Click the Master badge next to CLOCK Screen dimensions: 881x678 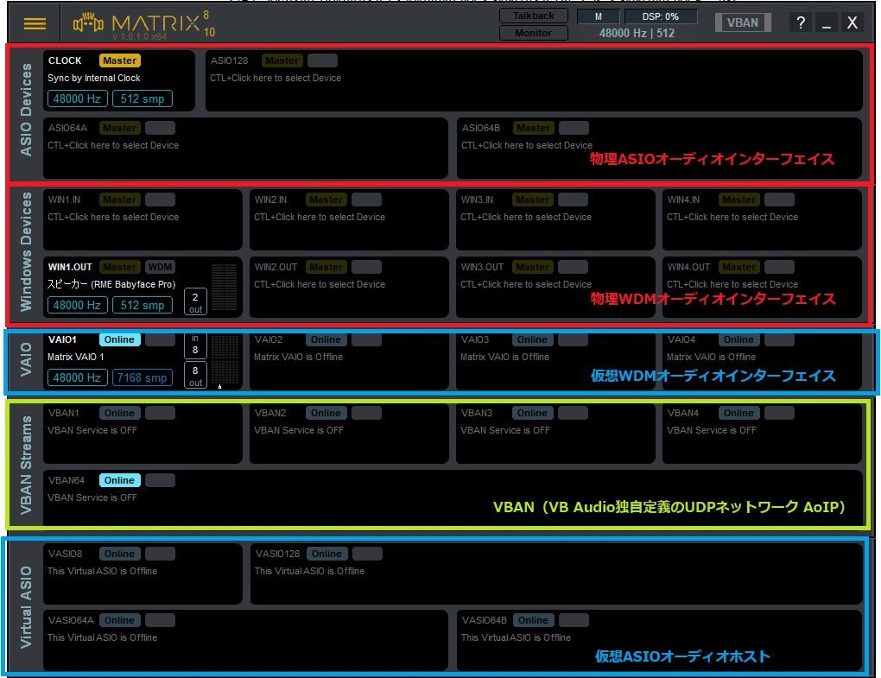click(x=119, y=60)
